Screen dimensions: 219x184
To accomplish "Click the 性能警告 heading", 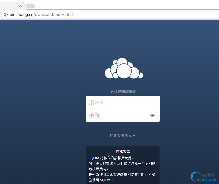I will [123, 151].
